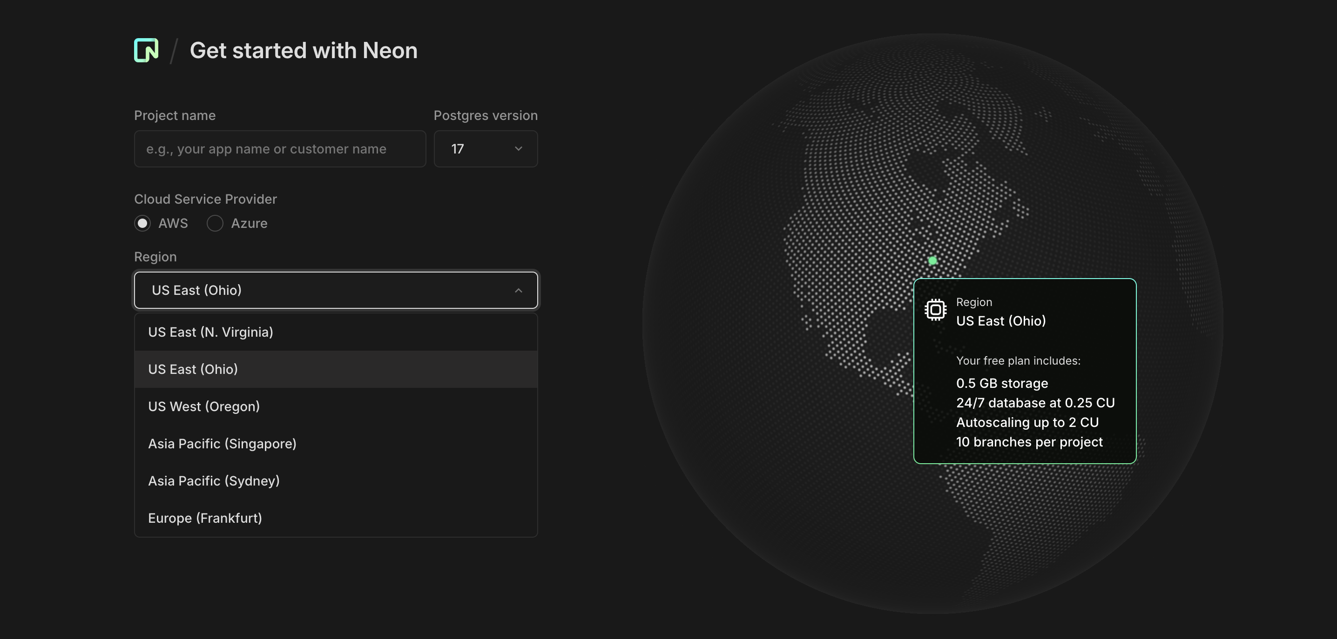Choose US West (Oregon) region
This screenshot has height=639, width=1337.
[336, 406]
